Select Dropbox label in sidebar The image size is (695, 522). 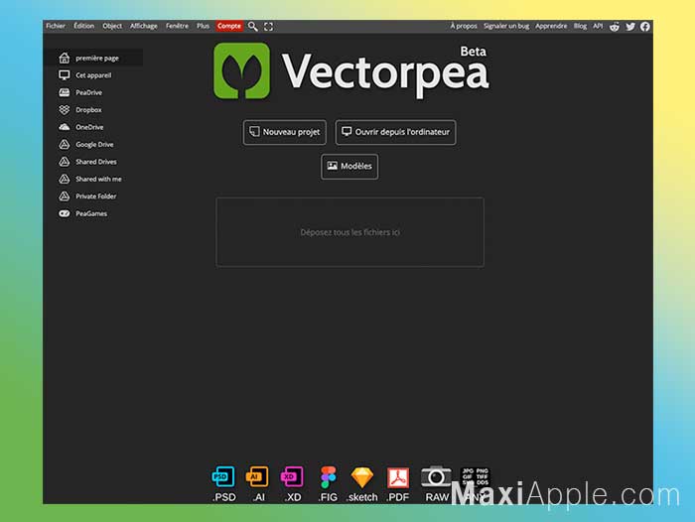tap(88, 110)
